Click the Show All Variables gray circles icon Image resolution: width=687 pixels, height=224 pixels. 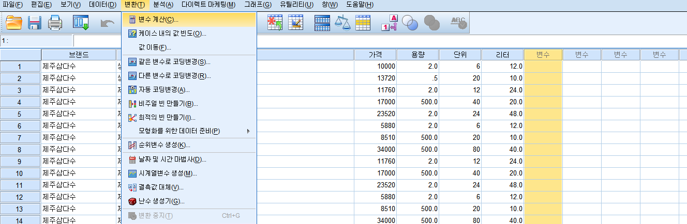point(431,23)
